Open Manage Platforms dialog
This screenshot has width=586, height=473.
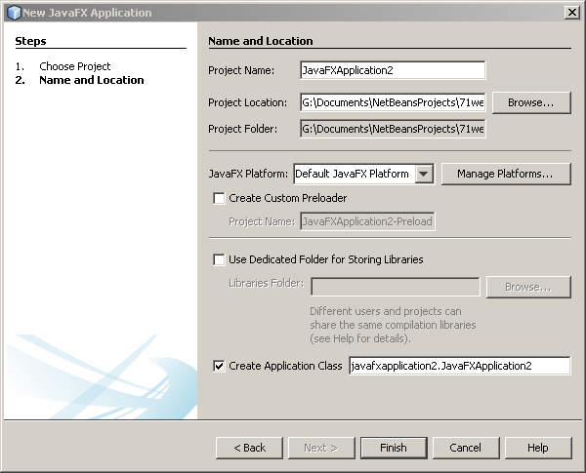506,174
